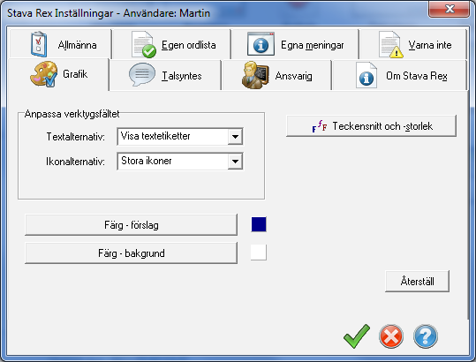
Task: Click the Återställ button
Action: 417,281
